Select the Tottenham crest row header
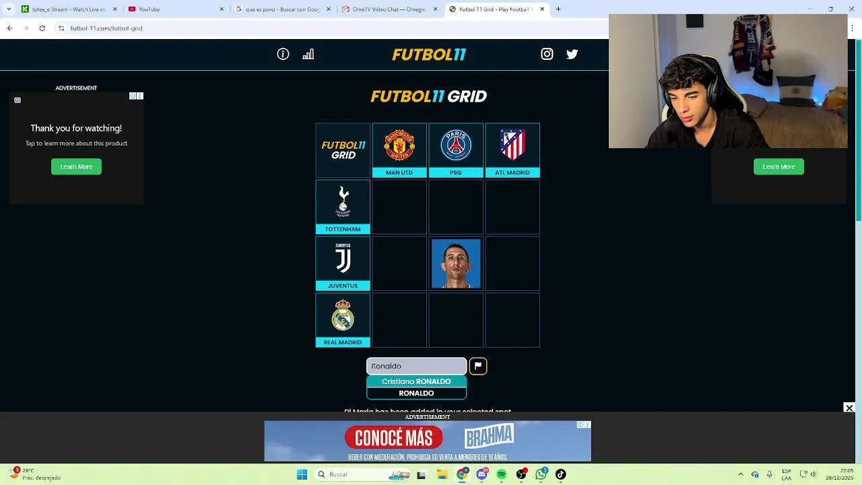Screen dimensions: 862x485 click(x=343, y=206)
